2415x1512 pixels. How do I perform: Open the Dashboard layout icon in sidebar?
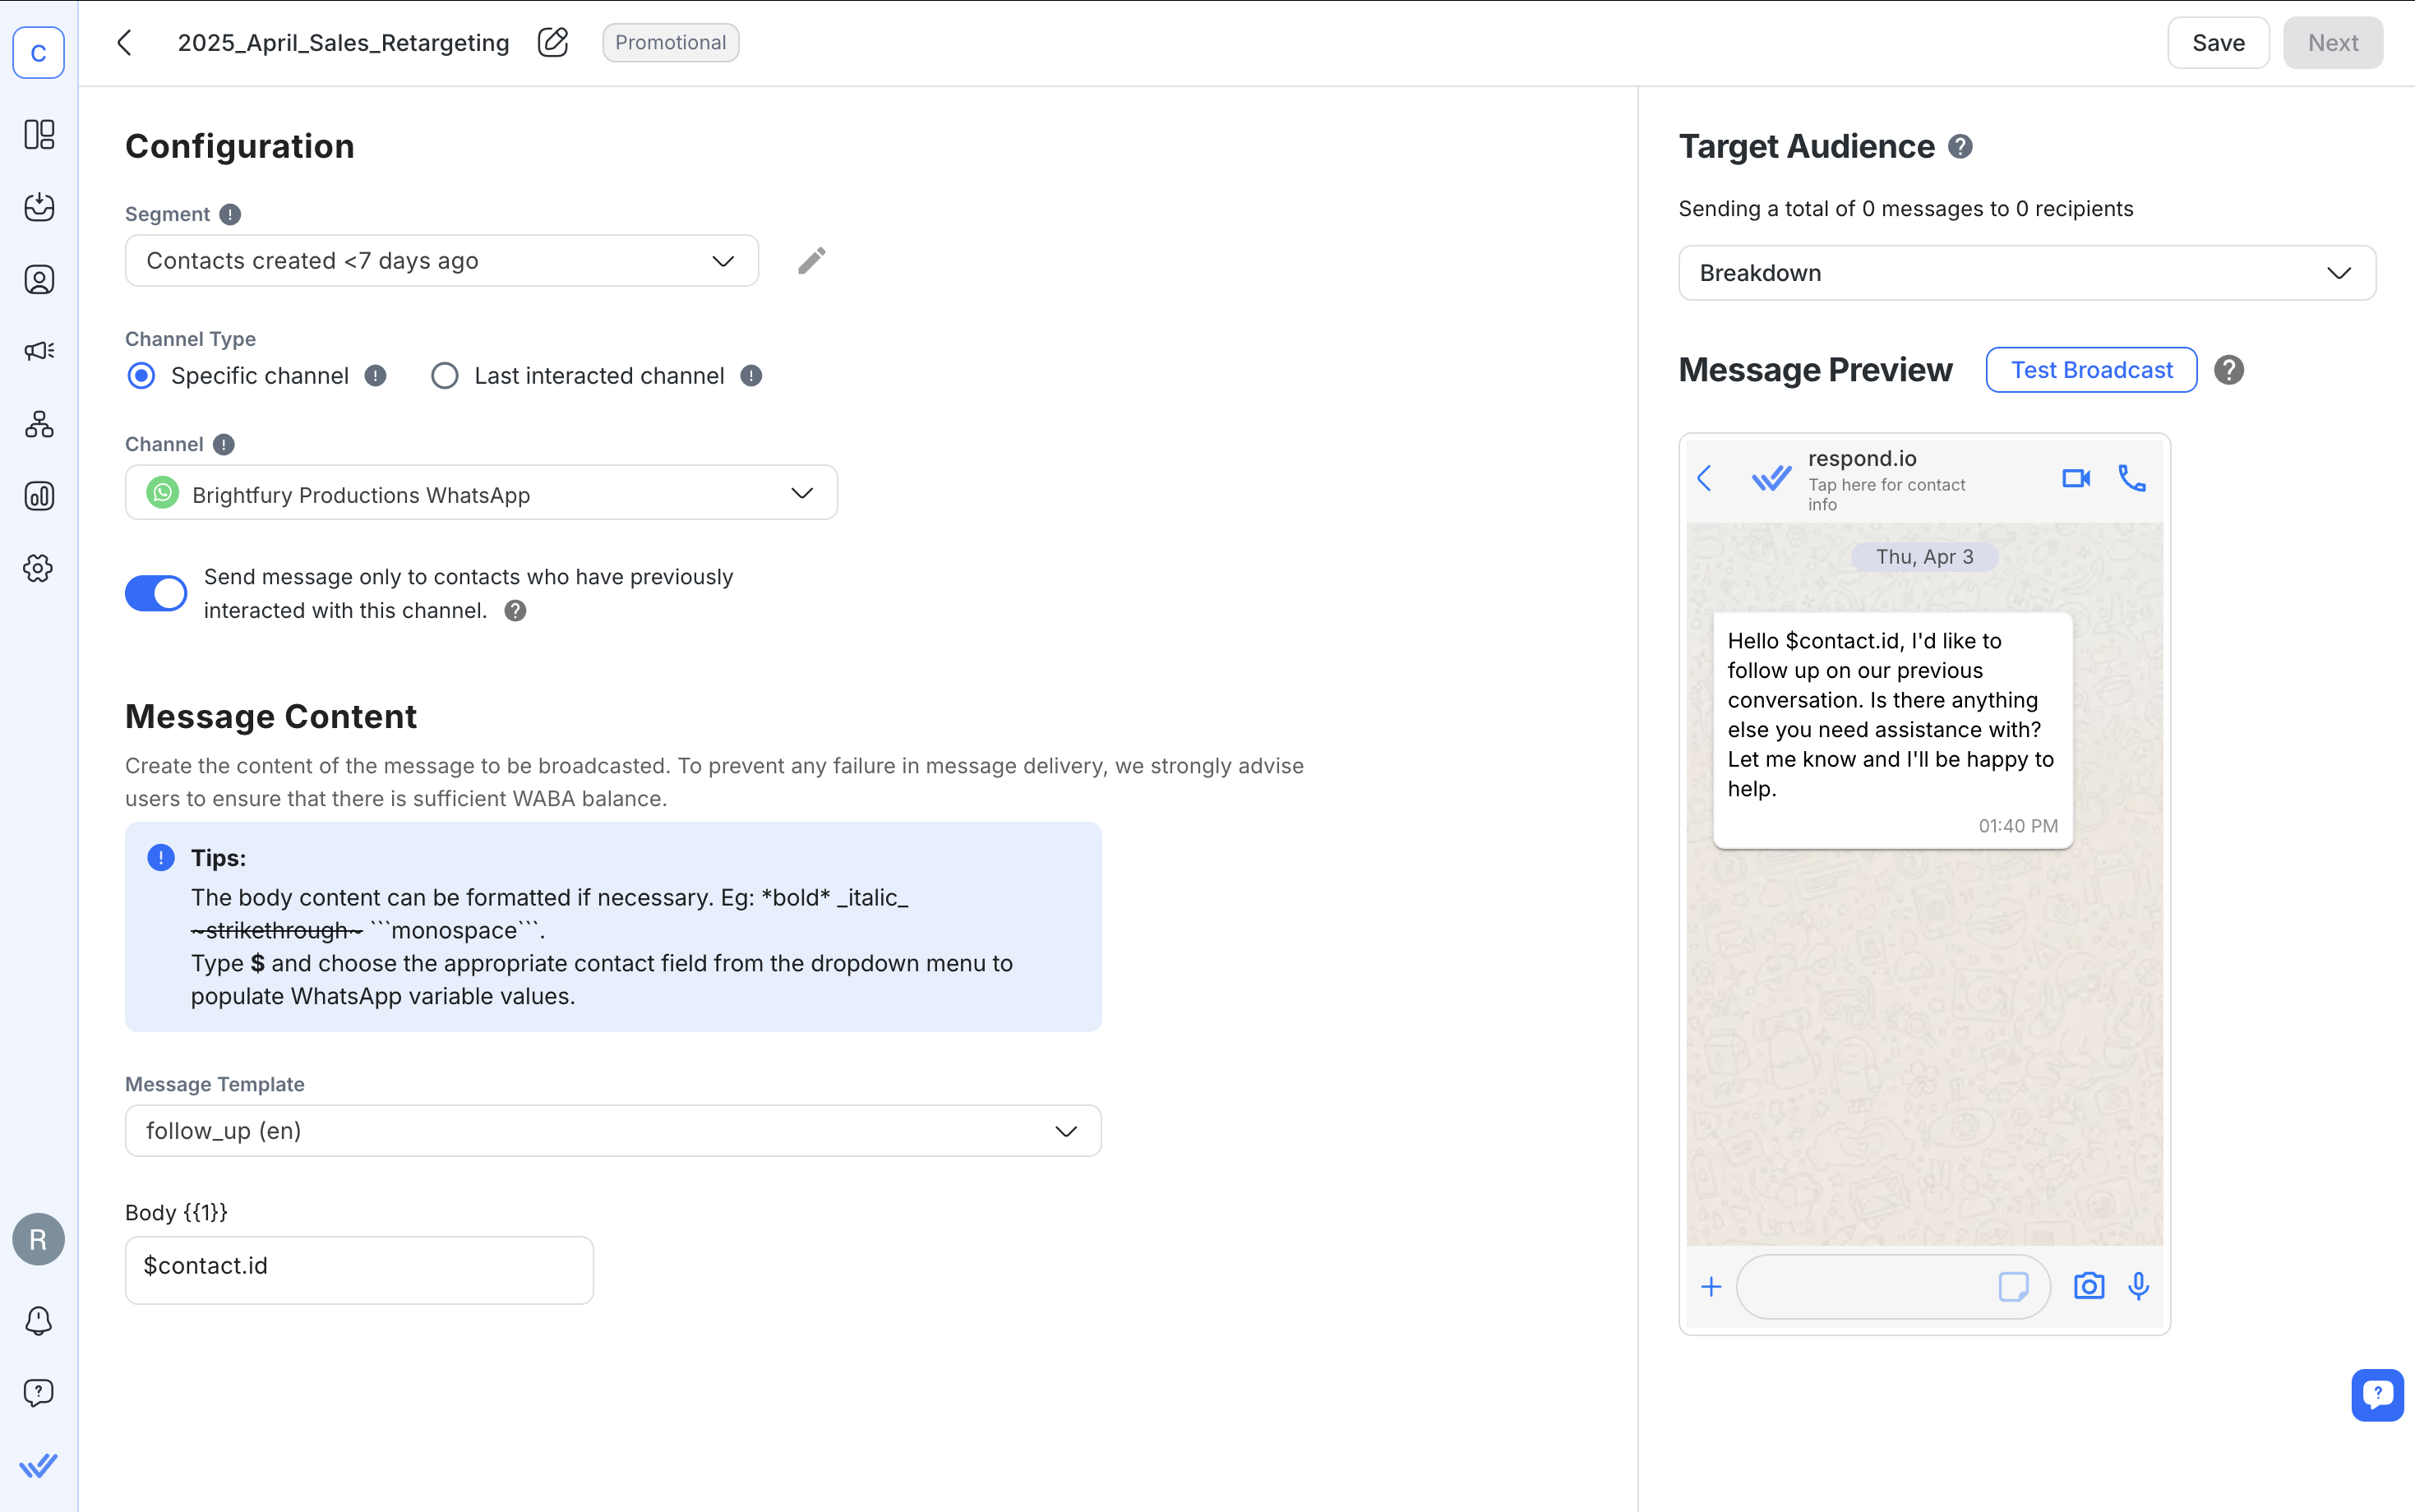(39, 134)
